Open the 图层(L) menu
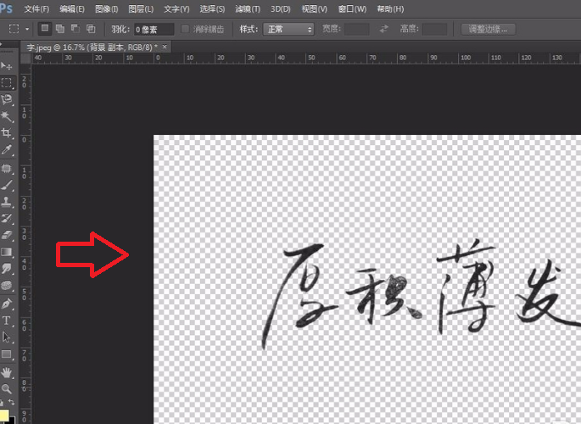This screenshot has width=581, height=424. point(141,8)
